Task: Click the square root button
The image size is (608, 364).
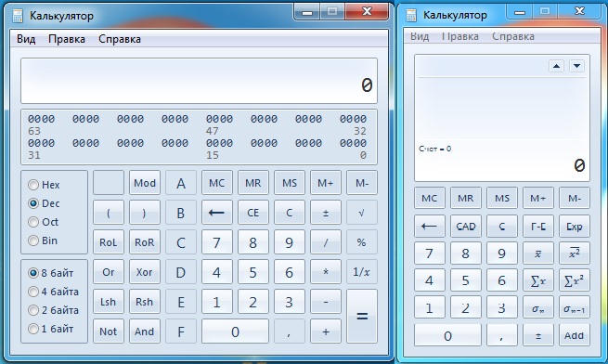Action: click(362, 213)
